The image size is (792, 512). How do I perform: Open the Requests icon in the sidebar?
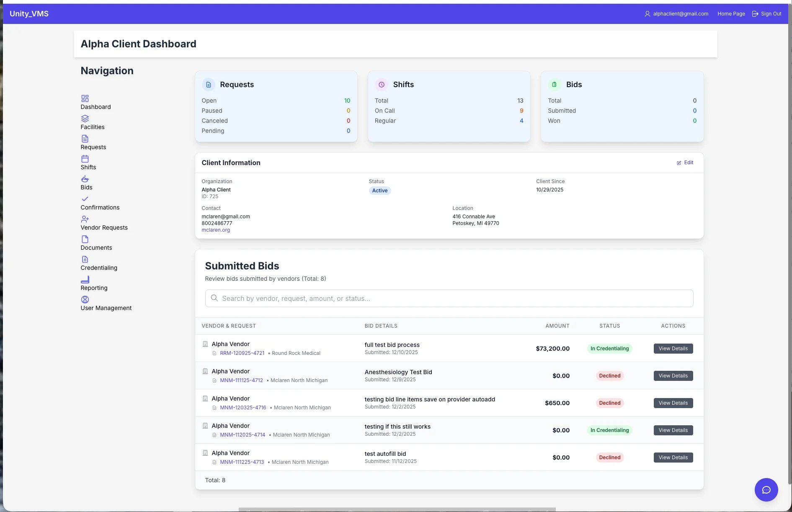tap(85, 139)
